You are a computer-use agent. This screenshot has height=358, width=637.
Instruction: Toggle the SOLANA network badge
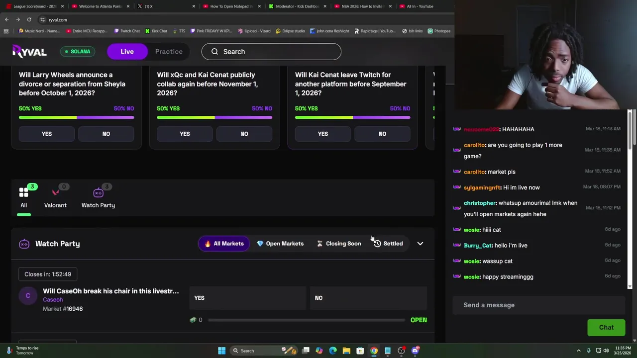point(77,52)
